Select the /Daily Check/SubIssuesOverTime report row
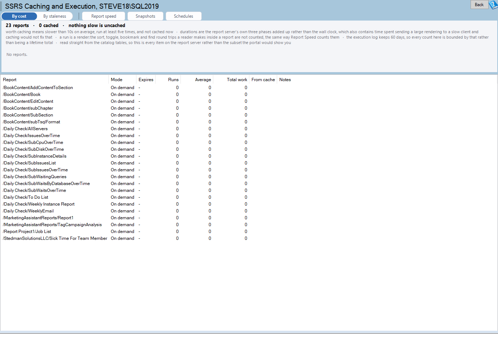The width and height of the screenshot is (498, 352). coord(249,170)
